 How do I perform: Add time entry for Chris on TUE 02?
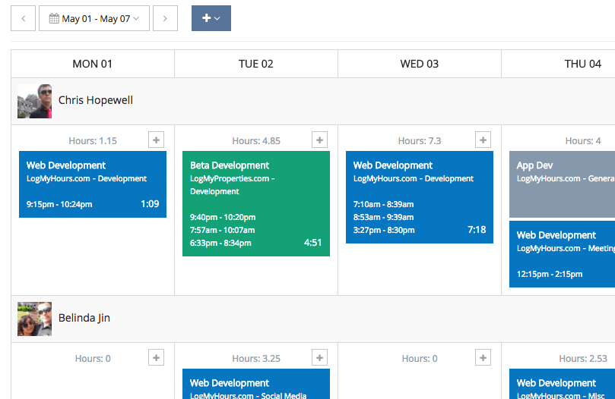pyautogui.click(x=319, y=140)
